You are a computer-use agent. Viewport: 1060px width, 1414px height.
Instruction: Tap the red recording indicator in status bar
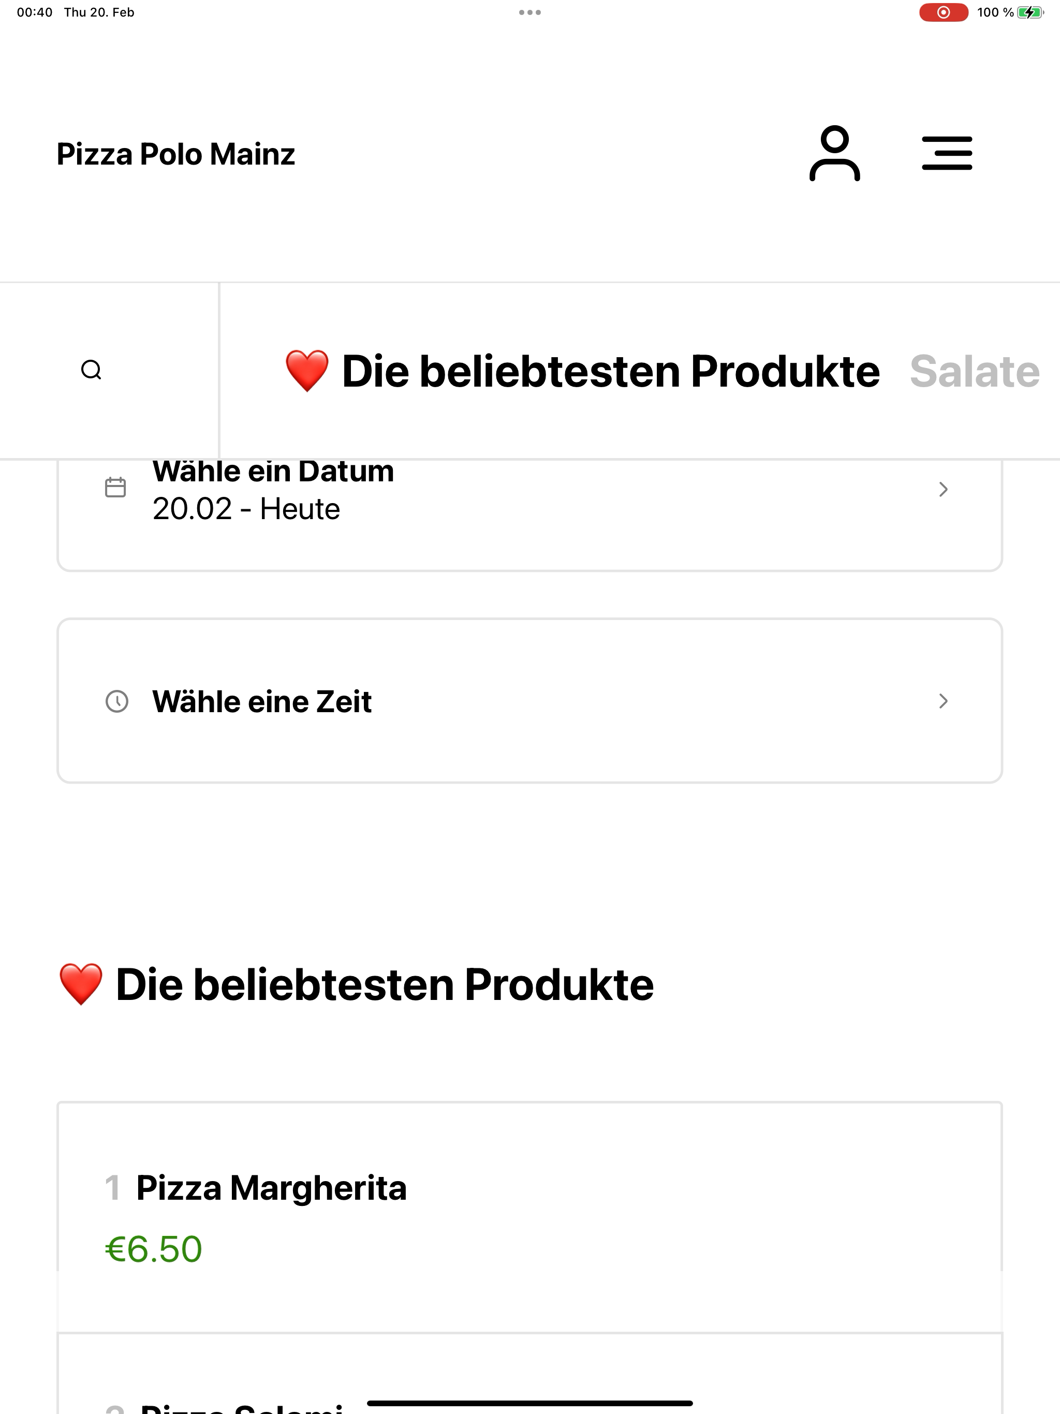944,12
